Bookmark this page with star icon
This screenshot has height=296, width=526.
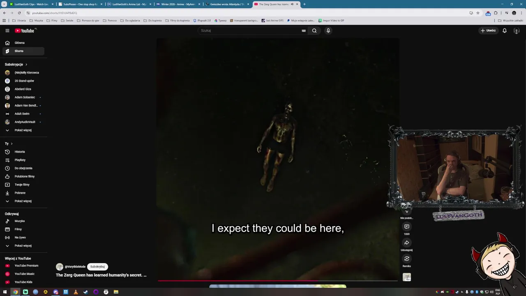pyautogui.click(x=478, y=13)
